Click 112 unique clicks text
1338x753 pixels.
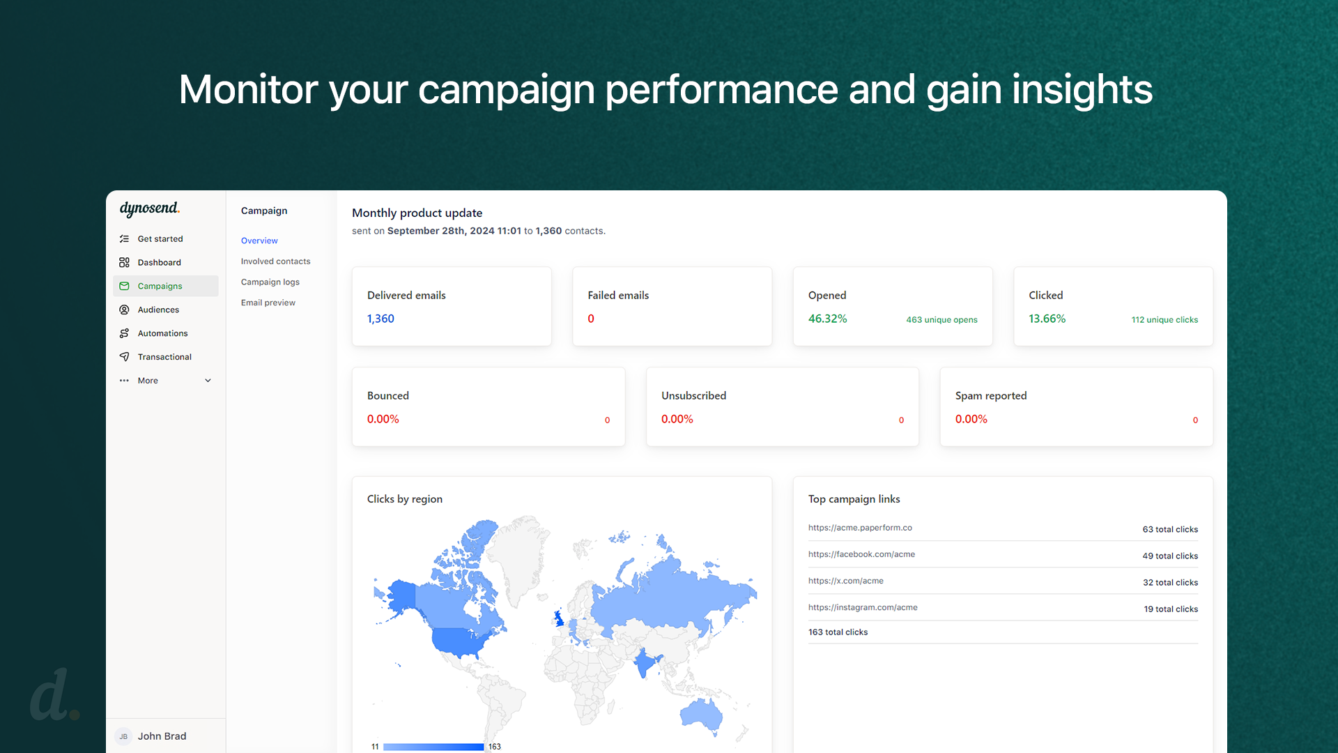click(x=1164, y=320)
